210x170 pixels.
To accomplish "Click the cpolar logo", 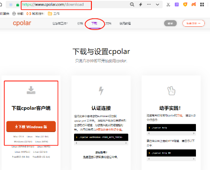I will pyautogui.click(x=22, y=23).
